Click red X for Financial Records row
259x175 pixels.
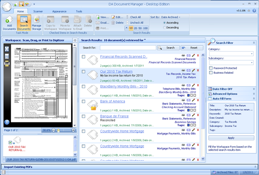point(198,55)
